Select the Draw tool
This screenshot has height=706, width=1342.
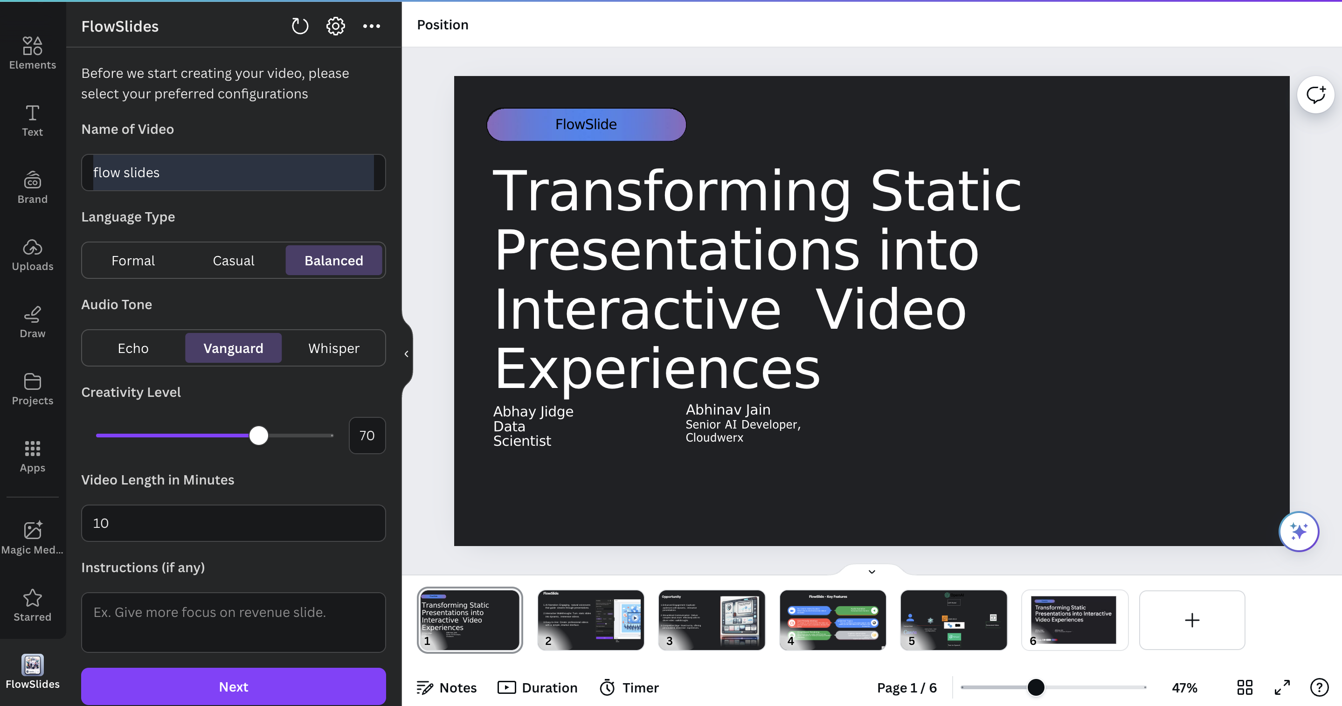pyautogui.click(x=32, y=321)
